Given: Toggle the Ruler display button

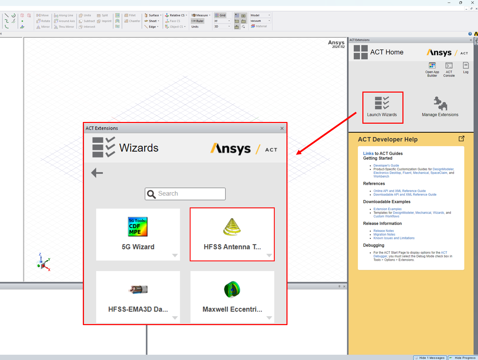Looking at the screenshot, I should [197, 21].
